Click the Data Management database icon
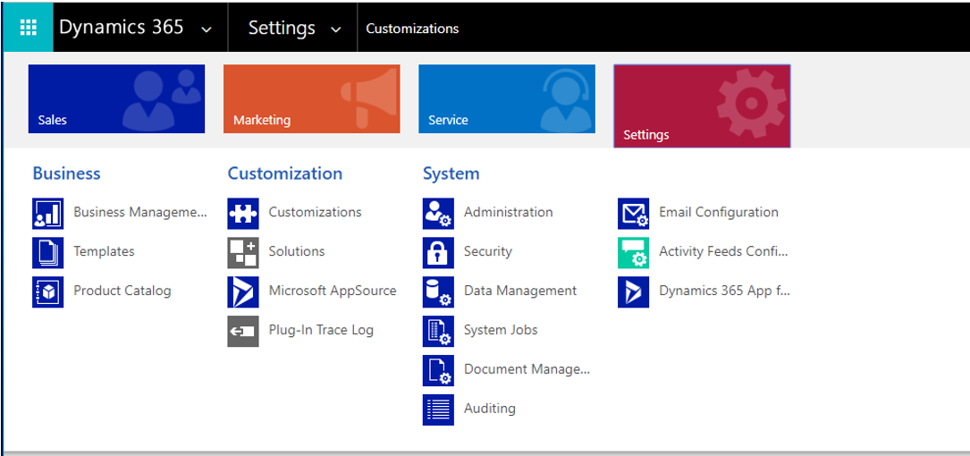Viewport: 970px width, 456px height. tap(438, 291)
